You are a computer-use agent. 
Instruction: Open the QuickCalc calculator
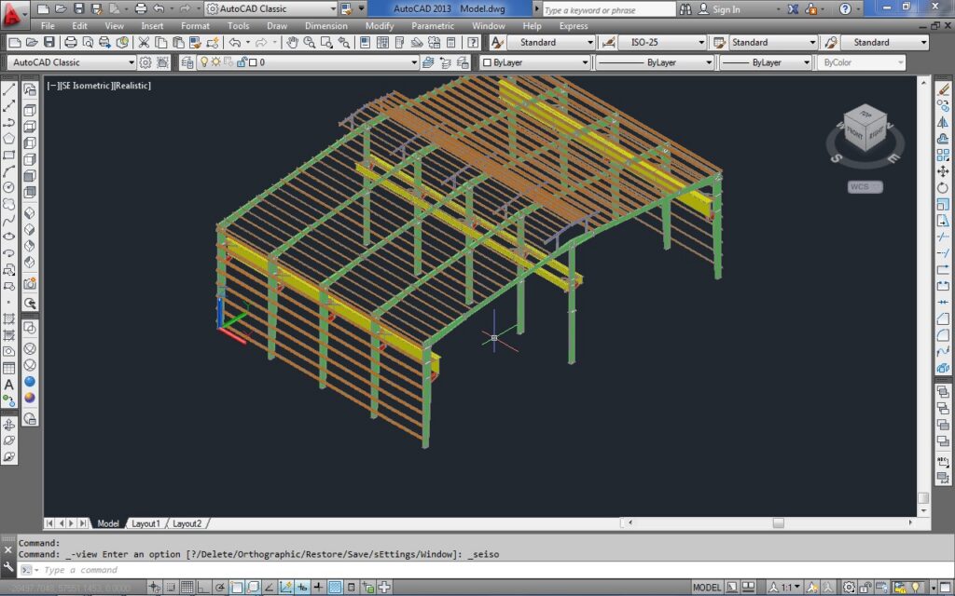point(451,42)
